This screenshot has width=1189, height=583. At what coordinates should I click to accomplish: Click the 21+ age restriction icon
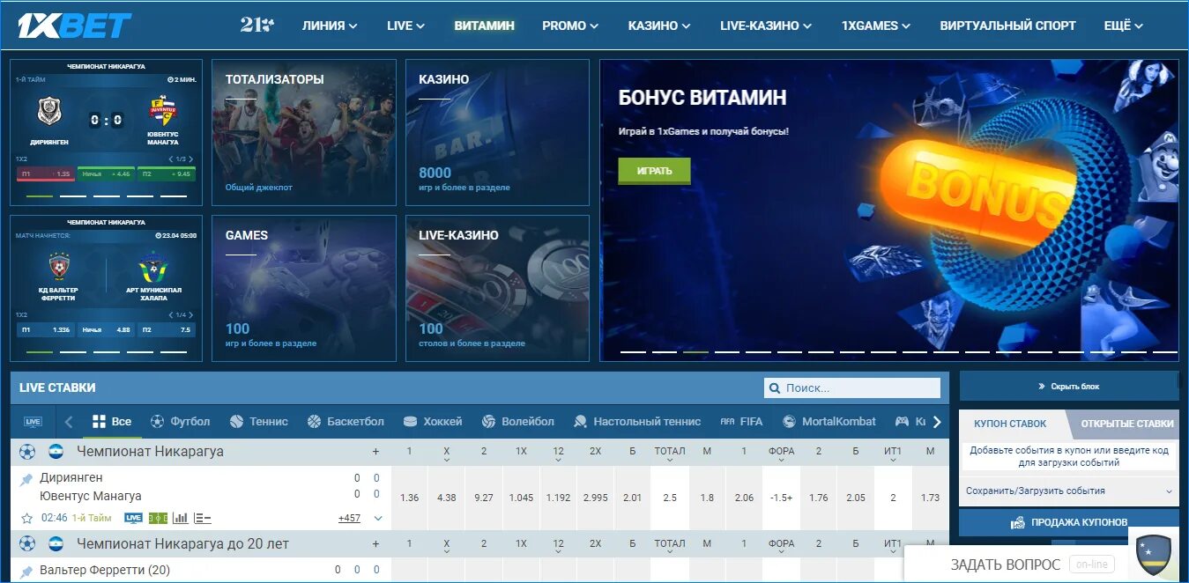click(x=256, y=26)
